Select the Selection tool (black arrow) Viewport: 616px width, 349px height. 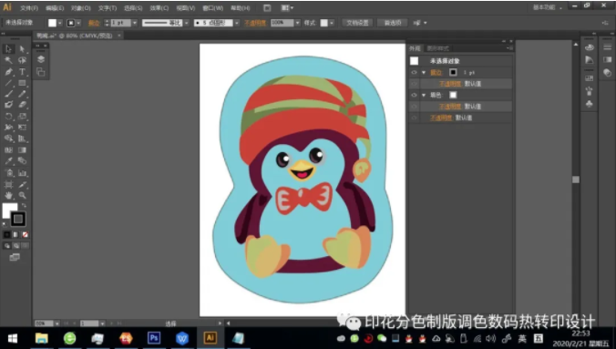[8, 49]
